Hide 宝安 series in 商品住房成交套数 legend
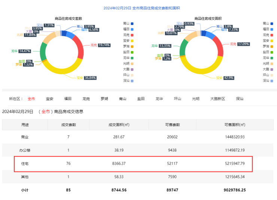 (128, 41)
